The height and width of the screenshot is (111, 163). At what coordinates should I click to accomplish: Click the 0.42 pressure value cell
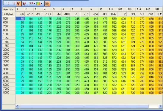click(113, 14)
